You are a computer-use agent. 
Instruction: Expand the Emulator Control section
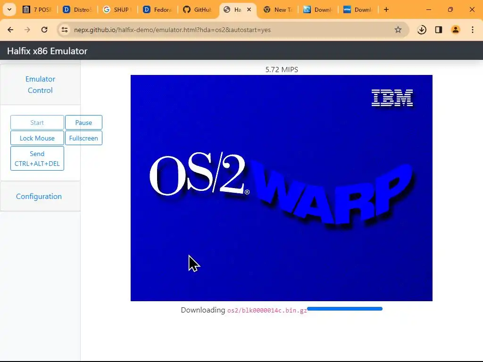coord(40,85)
